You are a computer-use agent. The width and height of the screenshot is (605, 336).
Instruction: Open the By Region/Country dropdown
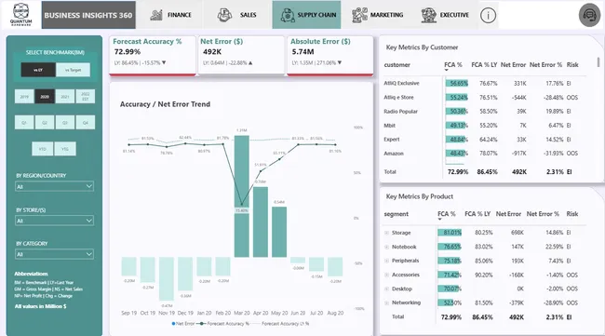click(x=54, y=186)
